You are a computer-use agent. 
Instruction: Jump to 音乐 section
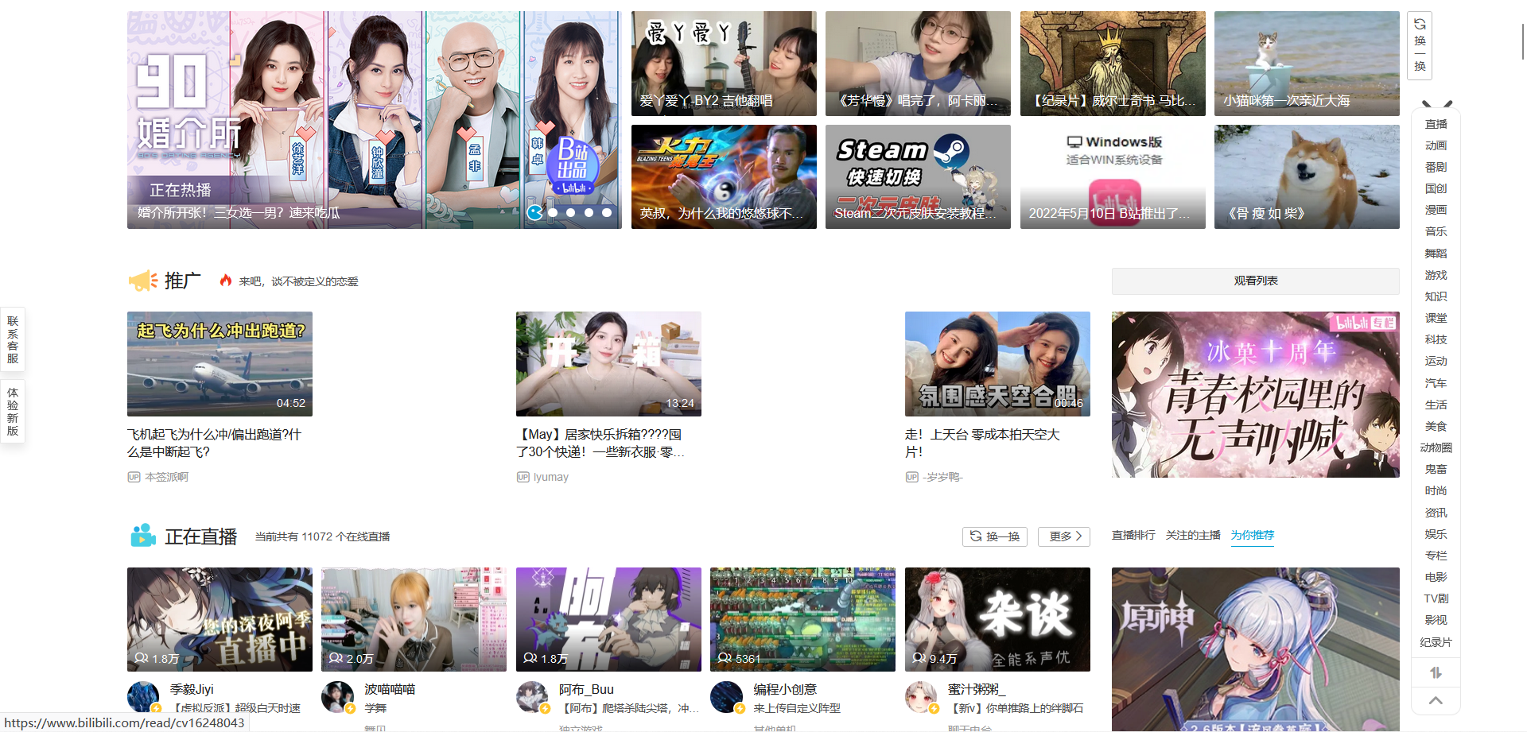1436,231
